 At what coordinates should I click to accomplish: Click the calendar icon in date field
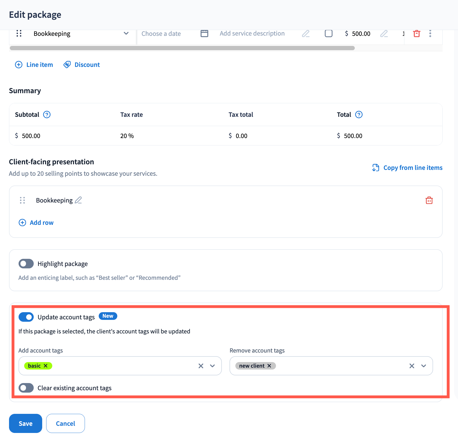(204, 33)
